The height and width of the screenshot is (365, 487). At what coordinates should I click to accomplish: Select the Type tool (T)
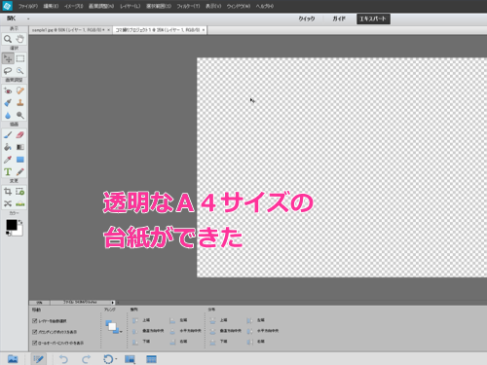pos(8,171)
